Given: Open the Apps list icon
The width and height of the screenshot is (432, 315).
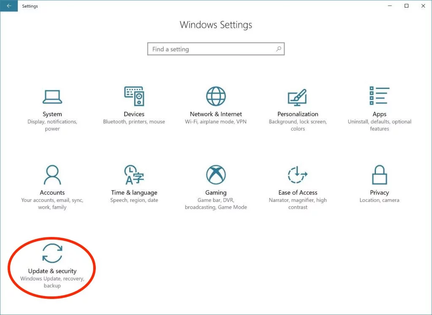Looking at the screenshot, I should click(379, 96).
